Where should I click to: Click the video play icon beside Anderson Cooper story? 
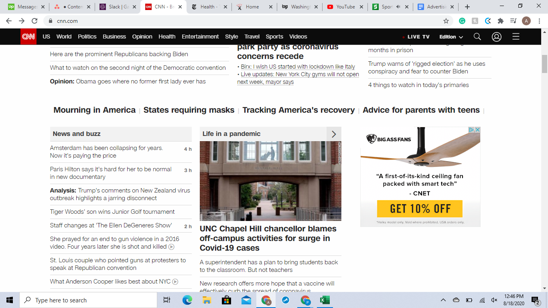(x=175, y=282)
